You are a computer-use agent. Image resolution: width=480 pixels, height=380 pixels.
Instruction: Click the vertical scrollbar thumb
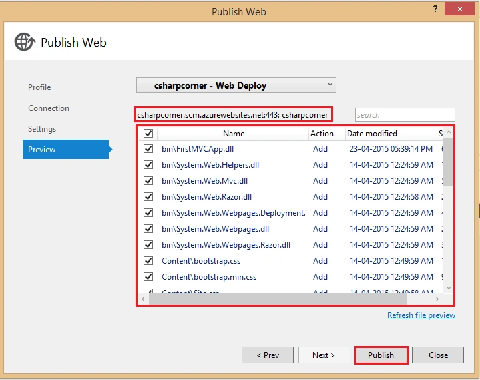[x=448, y=162]
